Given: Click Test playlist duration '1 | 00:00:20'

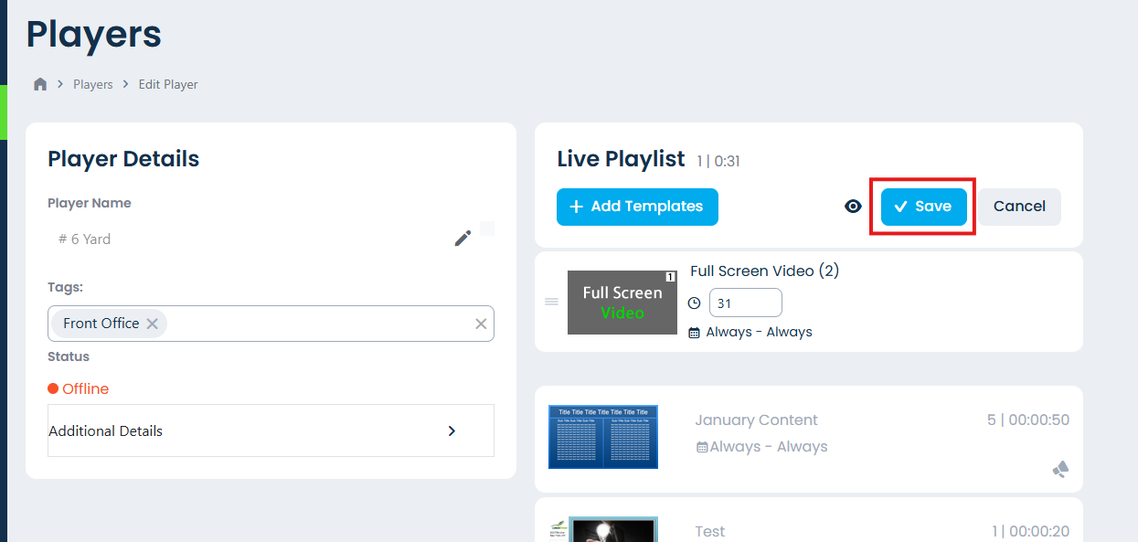Looking at the screenshot, I should click(1030, 532).
